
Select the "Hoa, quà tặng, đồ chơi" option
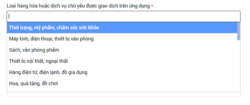tap(122, 83)
